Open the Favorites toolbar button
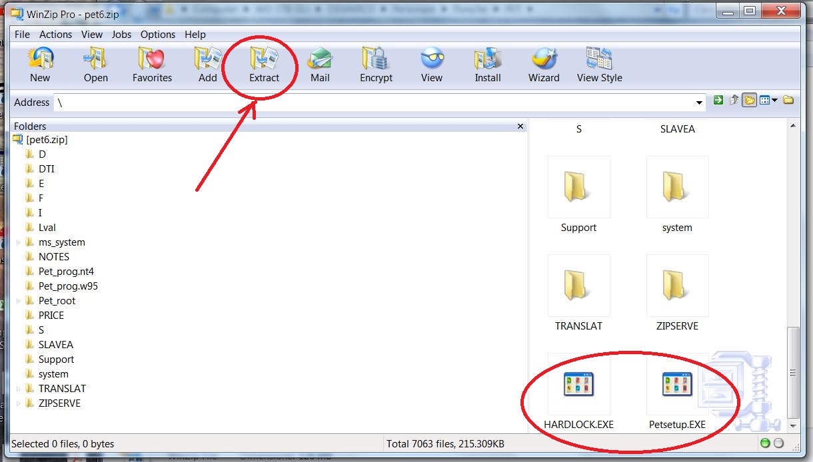This screenshot has width=813, height=462. coord(152,65)
